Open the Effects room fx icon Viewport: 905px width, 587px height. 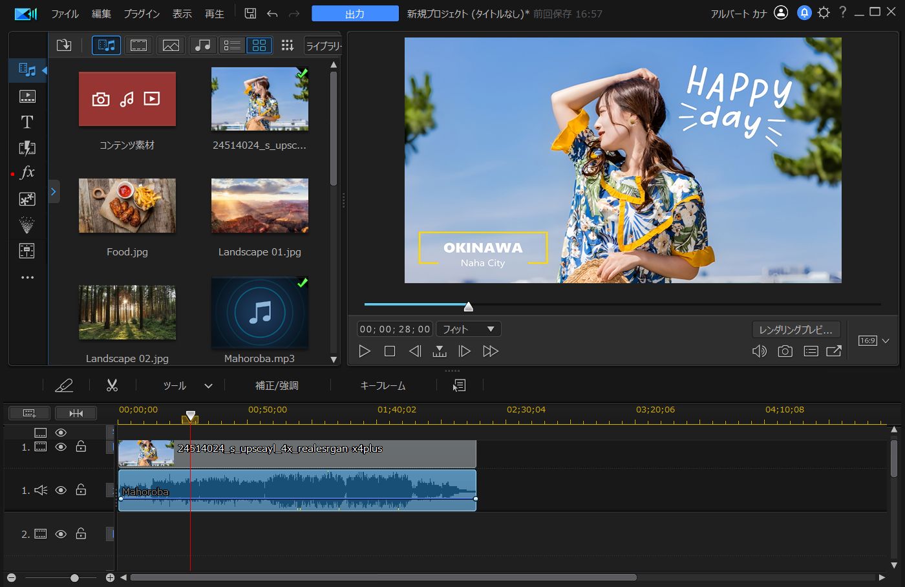tap(27, 173)
